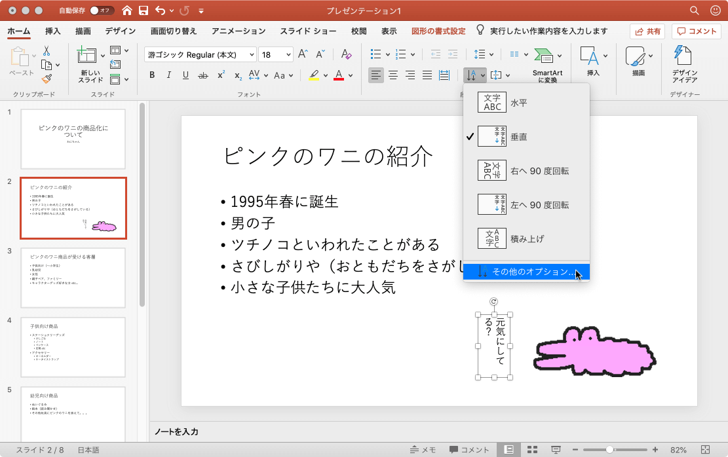Click the Save icon in title bar
Viewport: 728px width, 457px height.
143,10
